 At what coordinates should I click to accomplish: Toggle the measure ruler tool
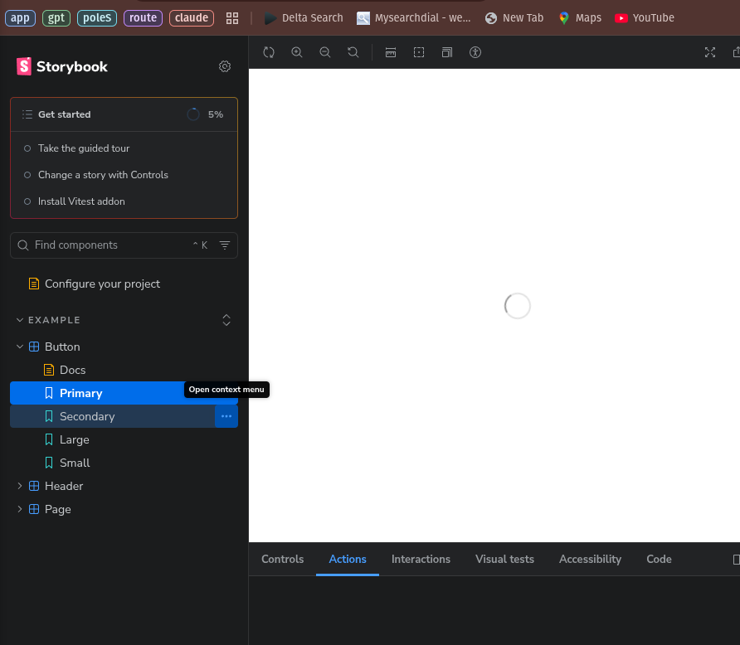tap(391, 52)
